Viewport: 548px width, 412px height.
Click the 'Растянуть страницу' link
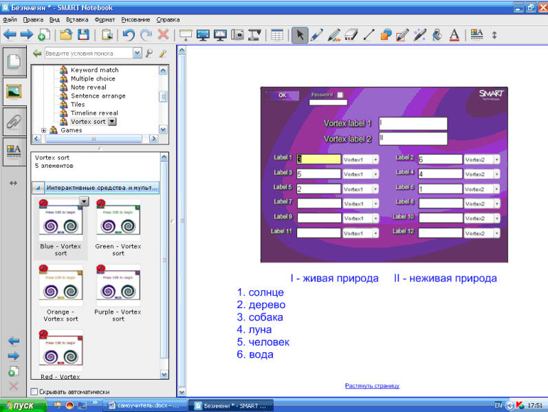pyautogui.click(x=372, y=386)
